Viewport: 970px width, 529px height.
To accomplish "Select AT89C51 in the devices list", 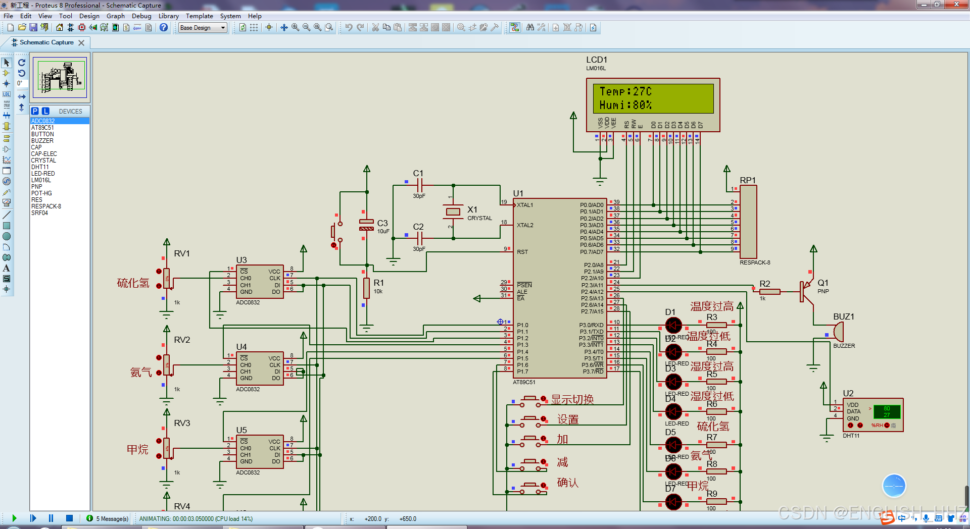I will point(42,128).
